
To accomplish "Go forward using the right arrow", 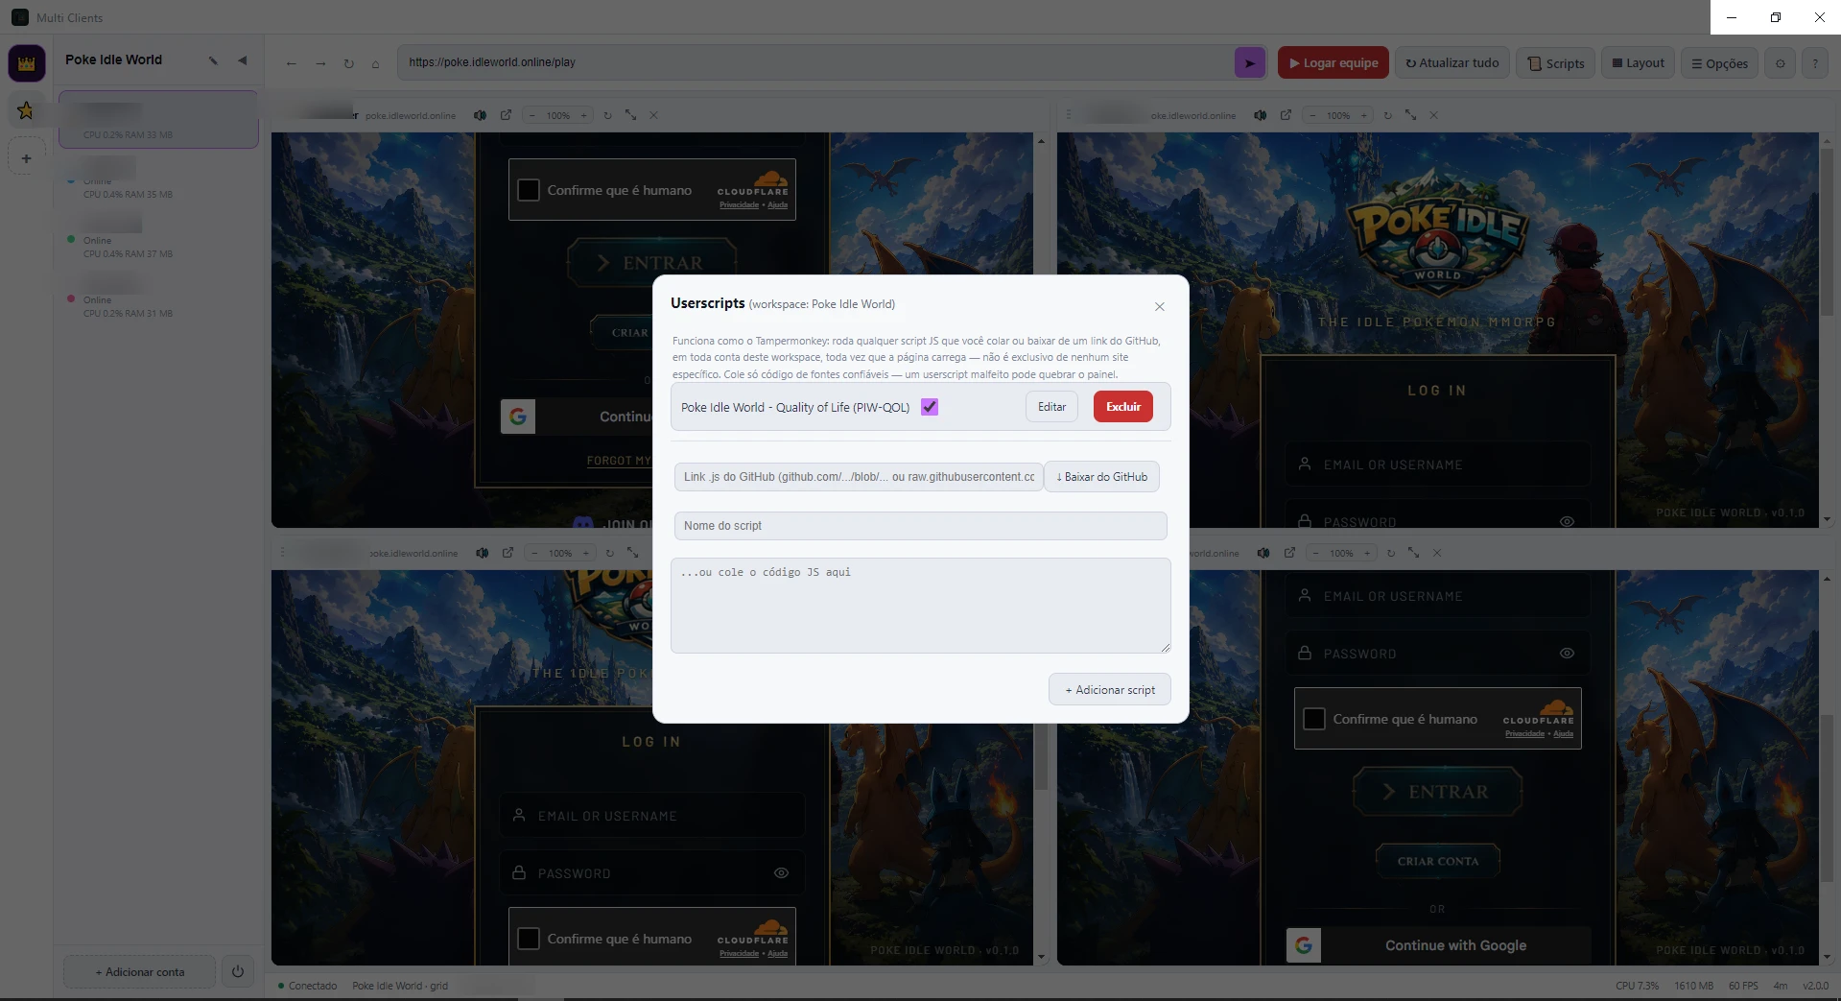I will (320, 63).
